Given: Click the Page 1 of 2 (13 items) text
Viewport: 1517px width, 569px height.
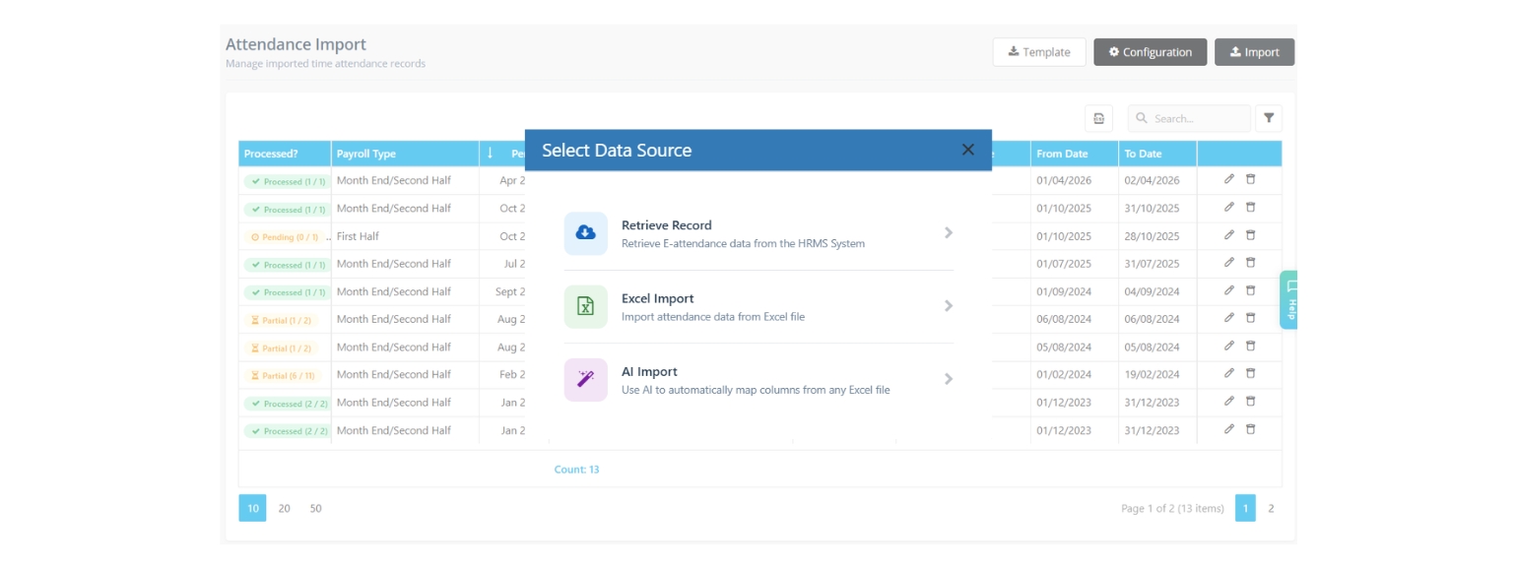Looking at the screenshot, I should [1172, 509].
